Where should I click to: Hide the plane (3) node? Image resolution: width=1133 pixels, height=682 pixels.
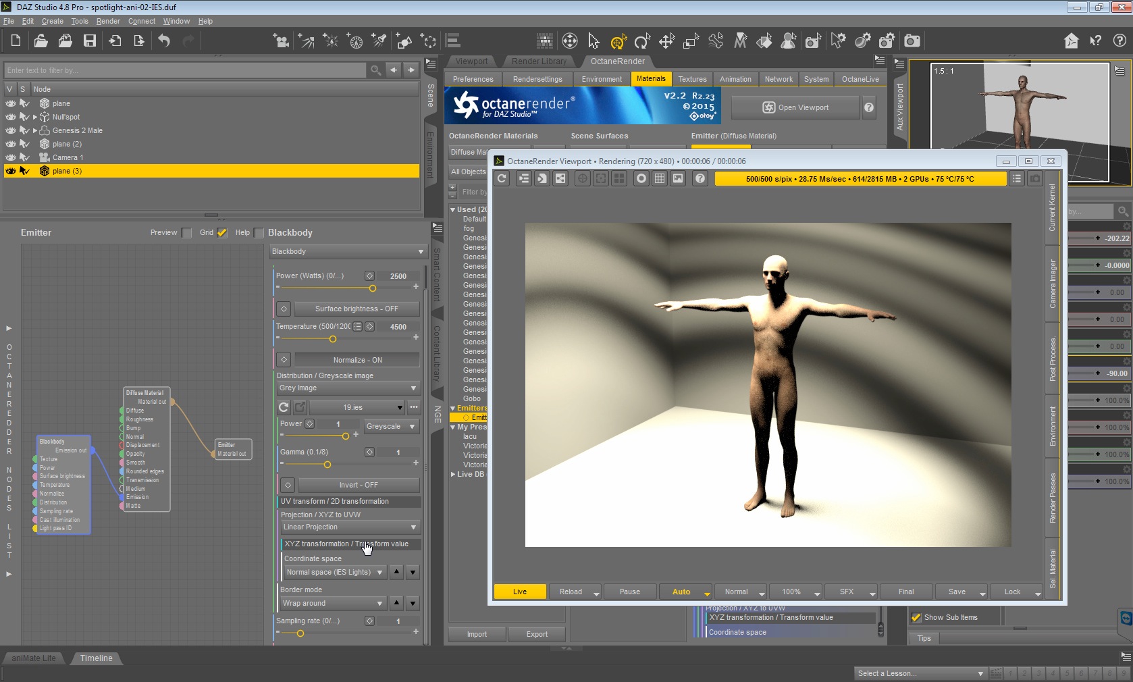[10, 171]
